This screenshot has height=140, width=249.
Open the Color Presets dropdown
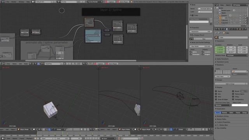[199, 19]
